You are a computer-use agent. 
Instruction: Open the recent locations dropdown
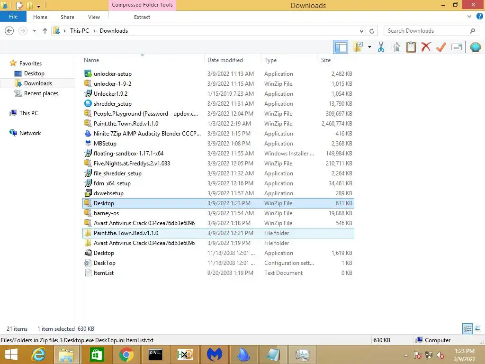(34, 31)
